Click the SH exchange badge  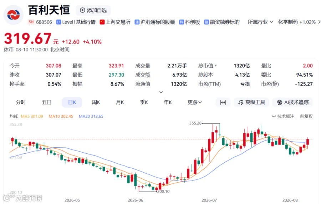pos(31,22)
